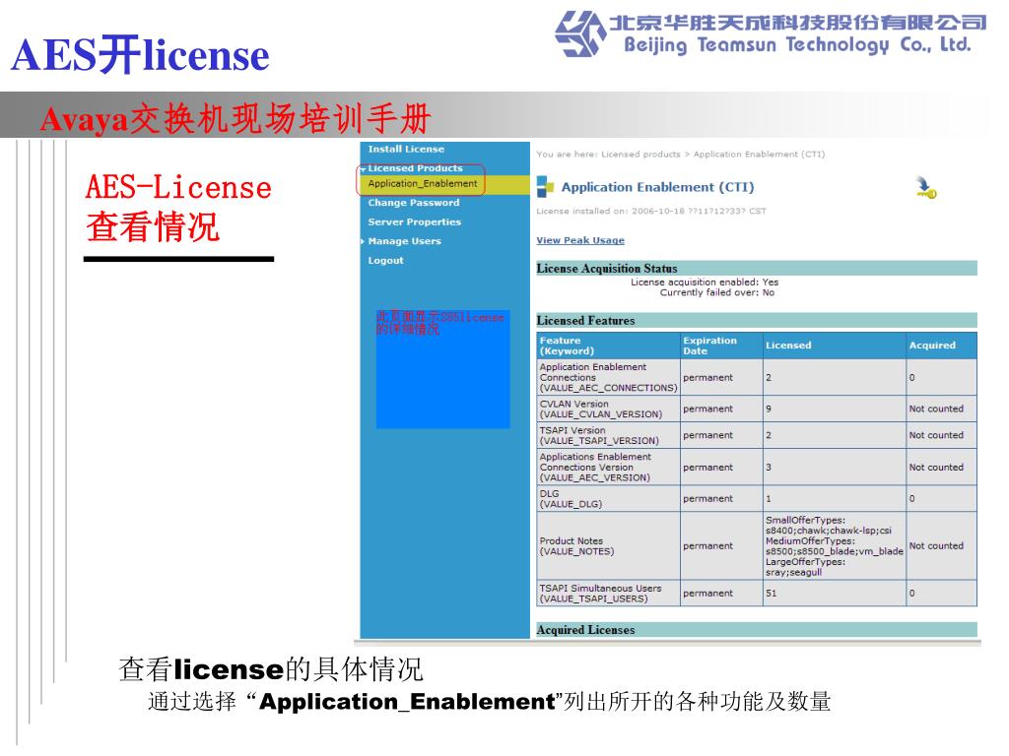This screenshot has height=756, width=1009.
Task: Expand the Manage Users menu
Action: pyautogui.click(x=404, y=241)
